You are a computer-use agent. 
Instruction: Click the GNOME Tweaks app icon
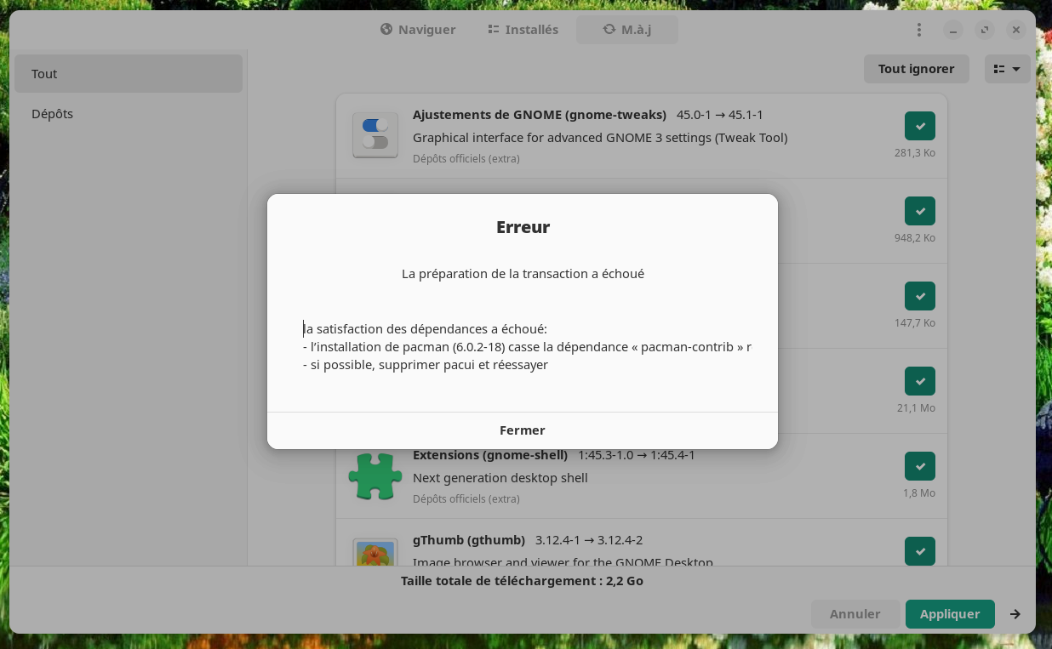click(x=375, y=135)
